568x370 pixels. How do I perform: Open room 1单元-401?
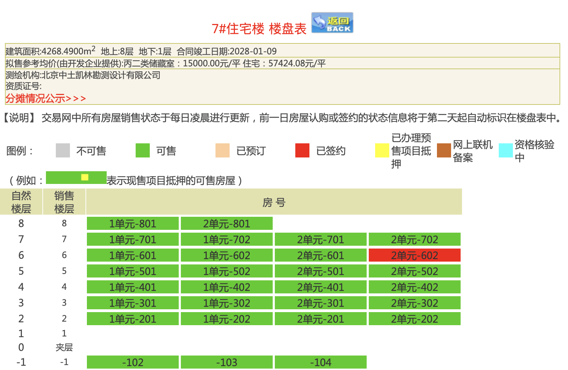coord(133,287)
